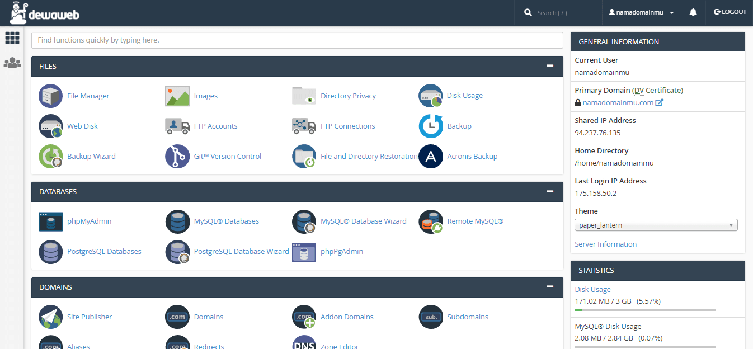
Task: Launch the Backup Wizard icon
Action: click(50, 156)
